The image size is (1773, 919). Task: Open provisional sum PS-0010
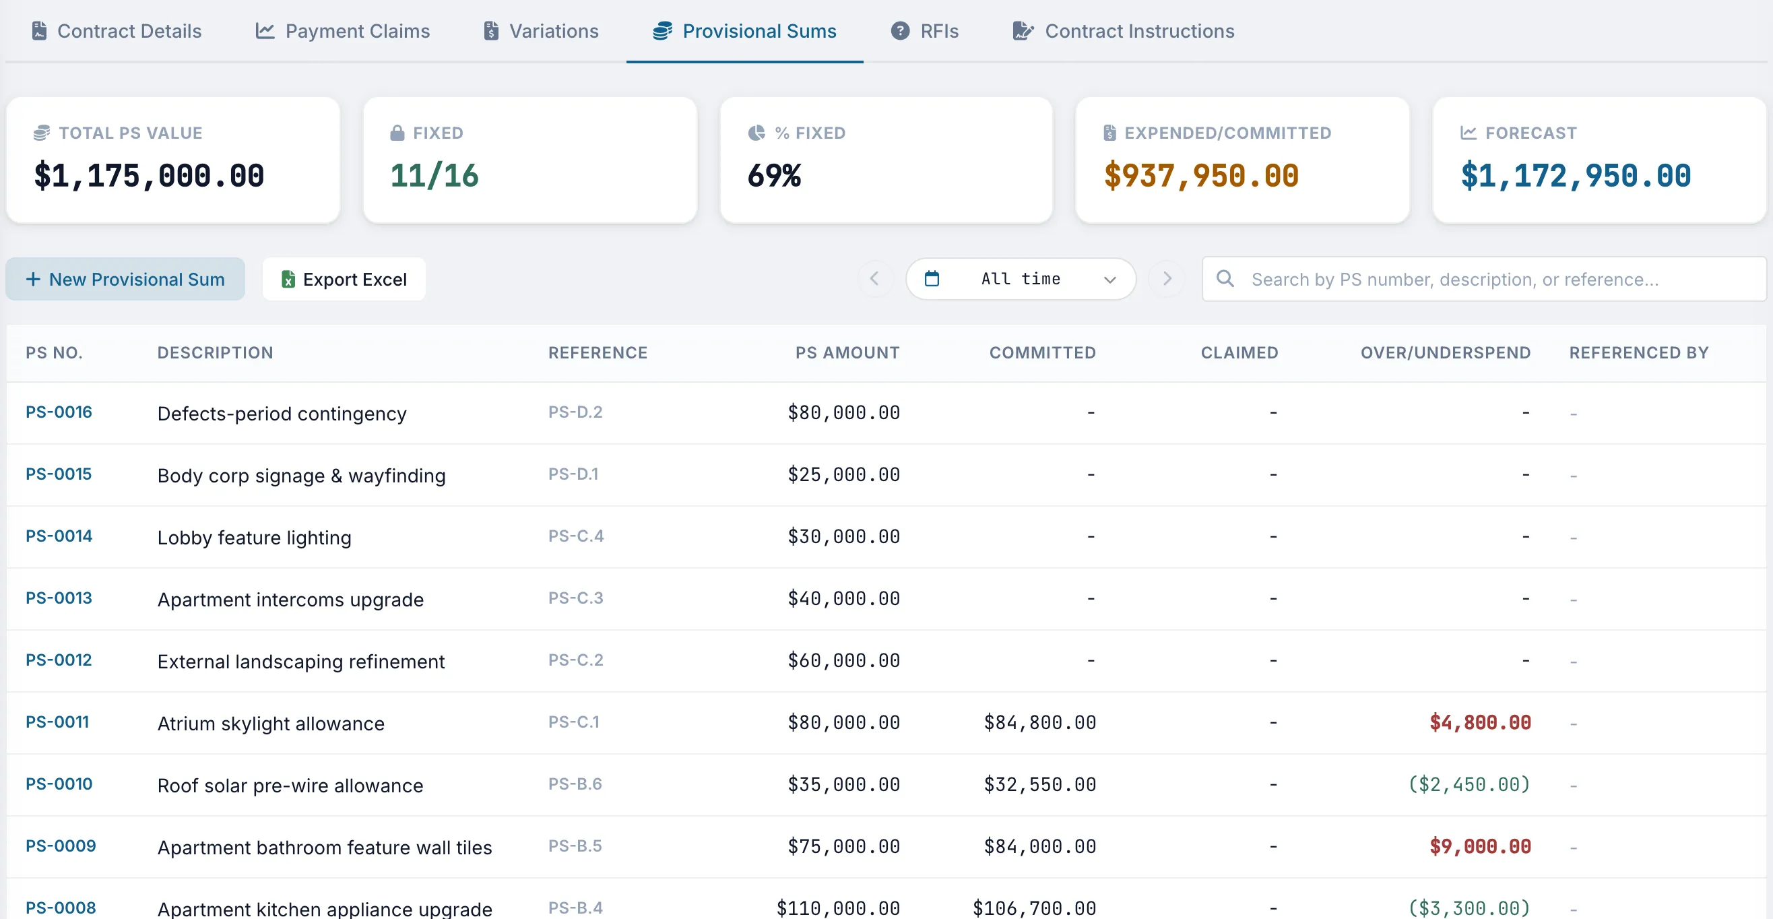[x=59, y=784]
